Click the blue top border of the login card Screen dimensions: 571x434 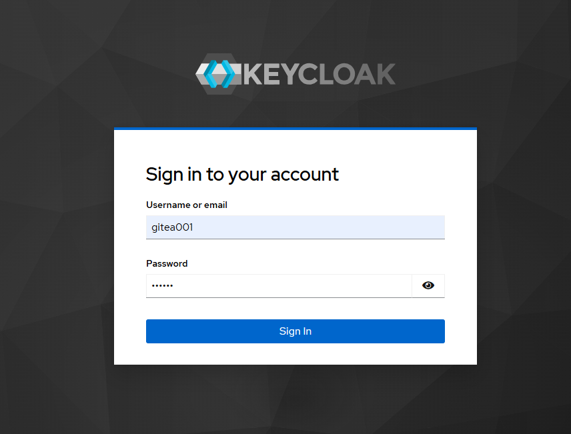[295, 128]
